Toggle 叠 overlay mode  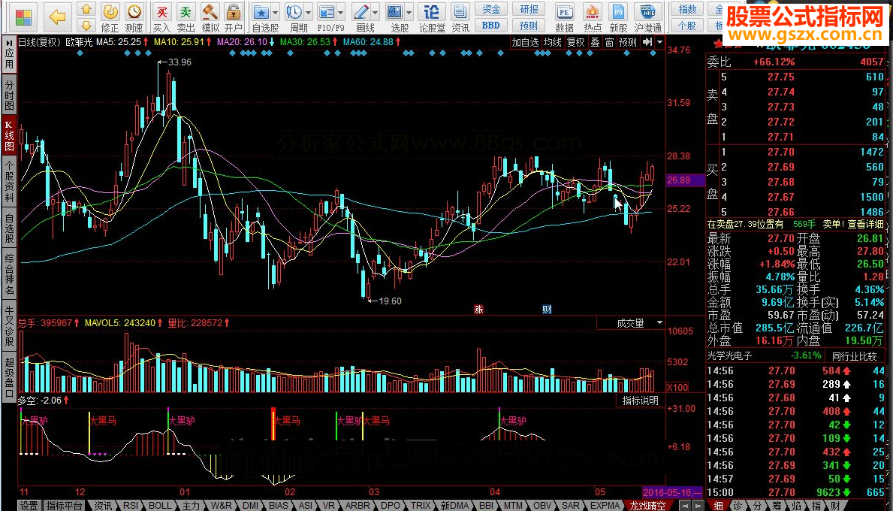click(595, 42)
